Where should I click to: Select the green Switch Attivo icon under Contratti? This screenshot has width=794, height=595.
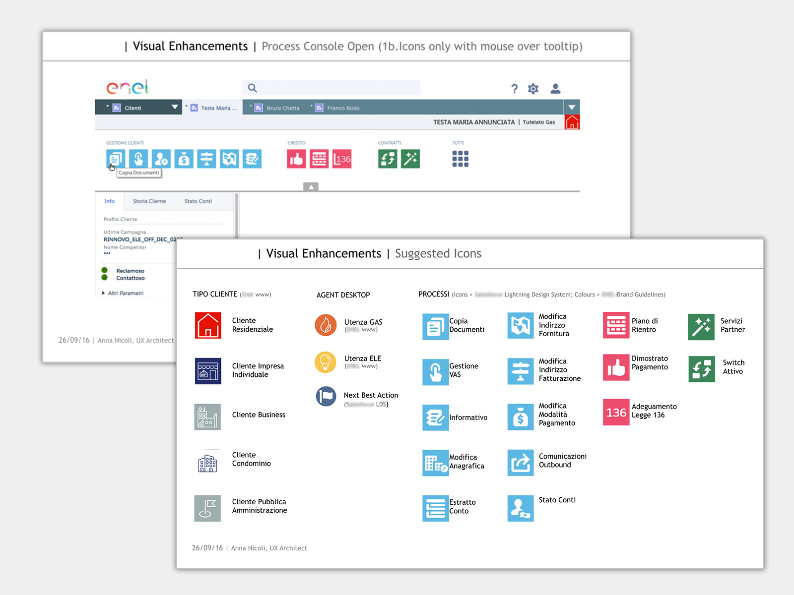coord(388,159)
